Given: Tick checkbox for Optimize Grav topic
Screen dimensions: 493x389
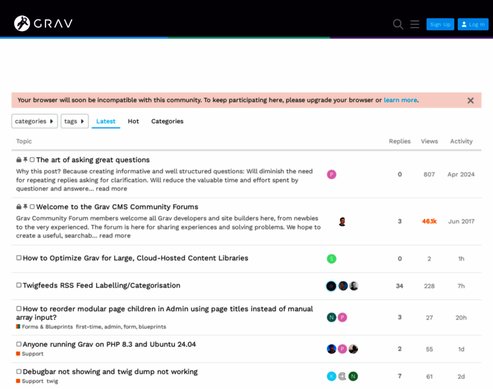Looking at the screenshot, I should coord(19,257).
